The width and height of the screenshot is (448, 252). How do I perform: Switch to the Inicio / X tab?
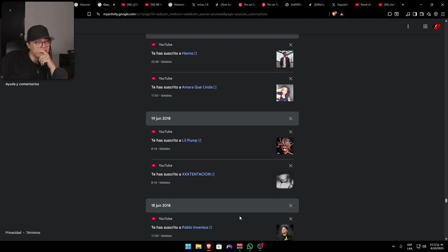[x=200, y=5]
